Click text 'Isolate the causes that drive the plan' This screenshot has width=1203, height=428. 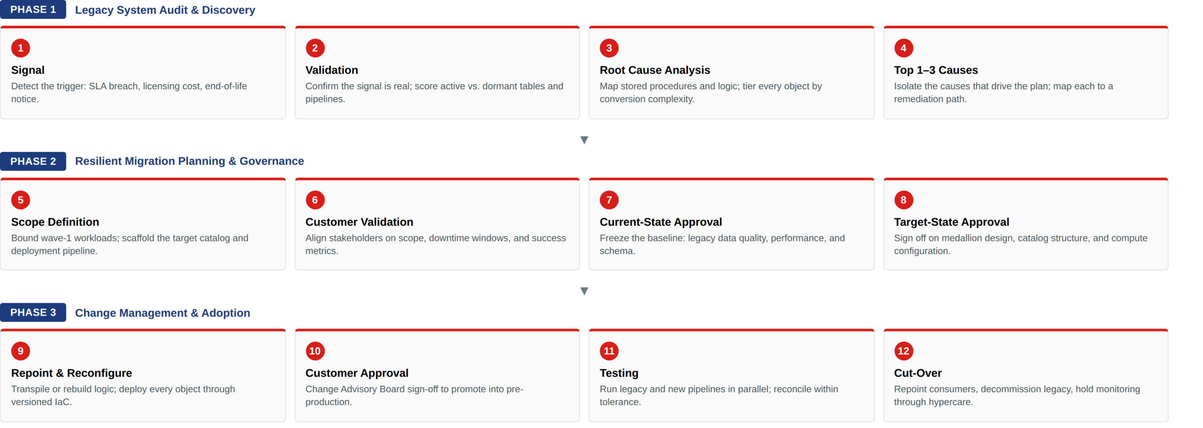click(972, 86)
